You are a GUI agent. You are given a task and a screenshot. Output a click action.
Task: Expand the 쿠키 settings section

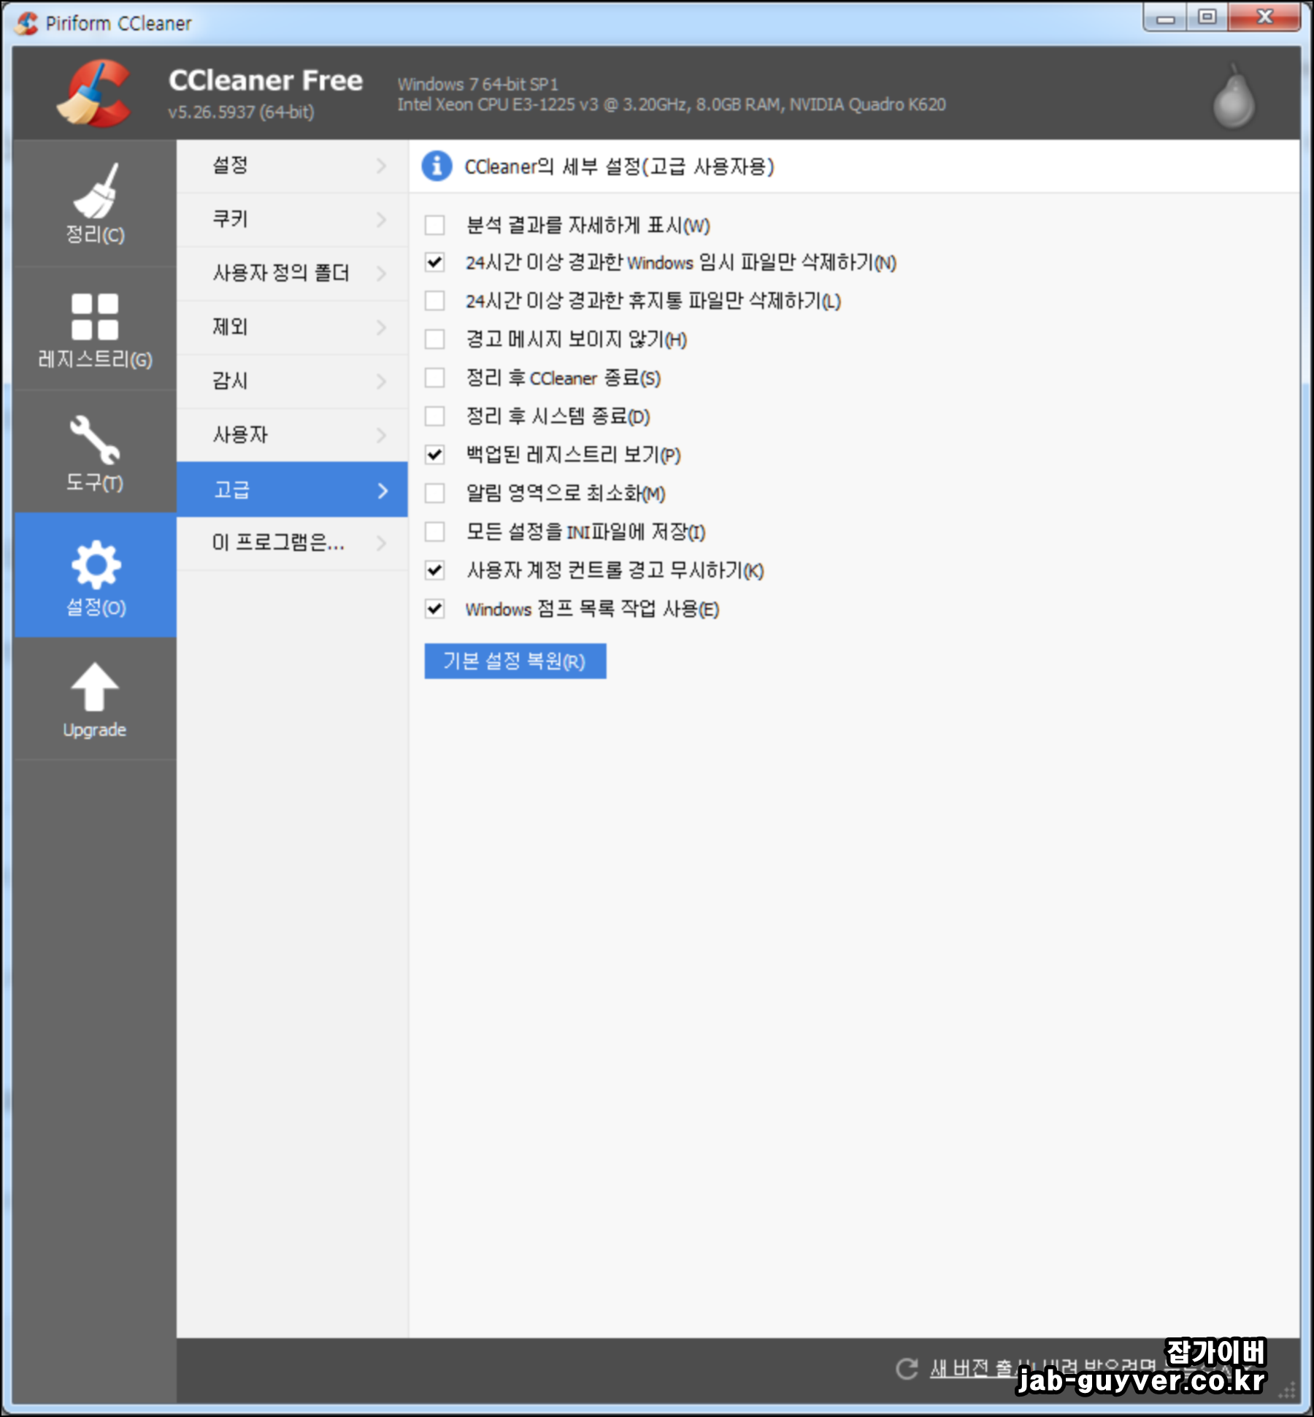pyautogui.click(x=292, y=219)
